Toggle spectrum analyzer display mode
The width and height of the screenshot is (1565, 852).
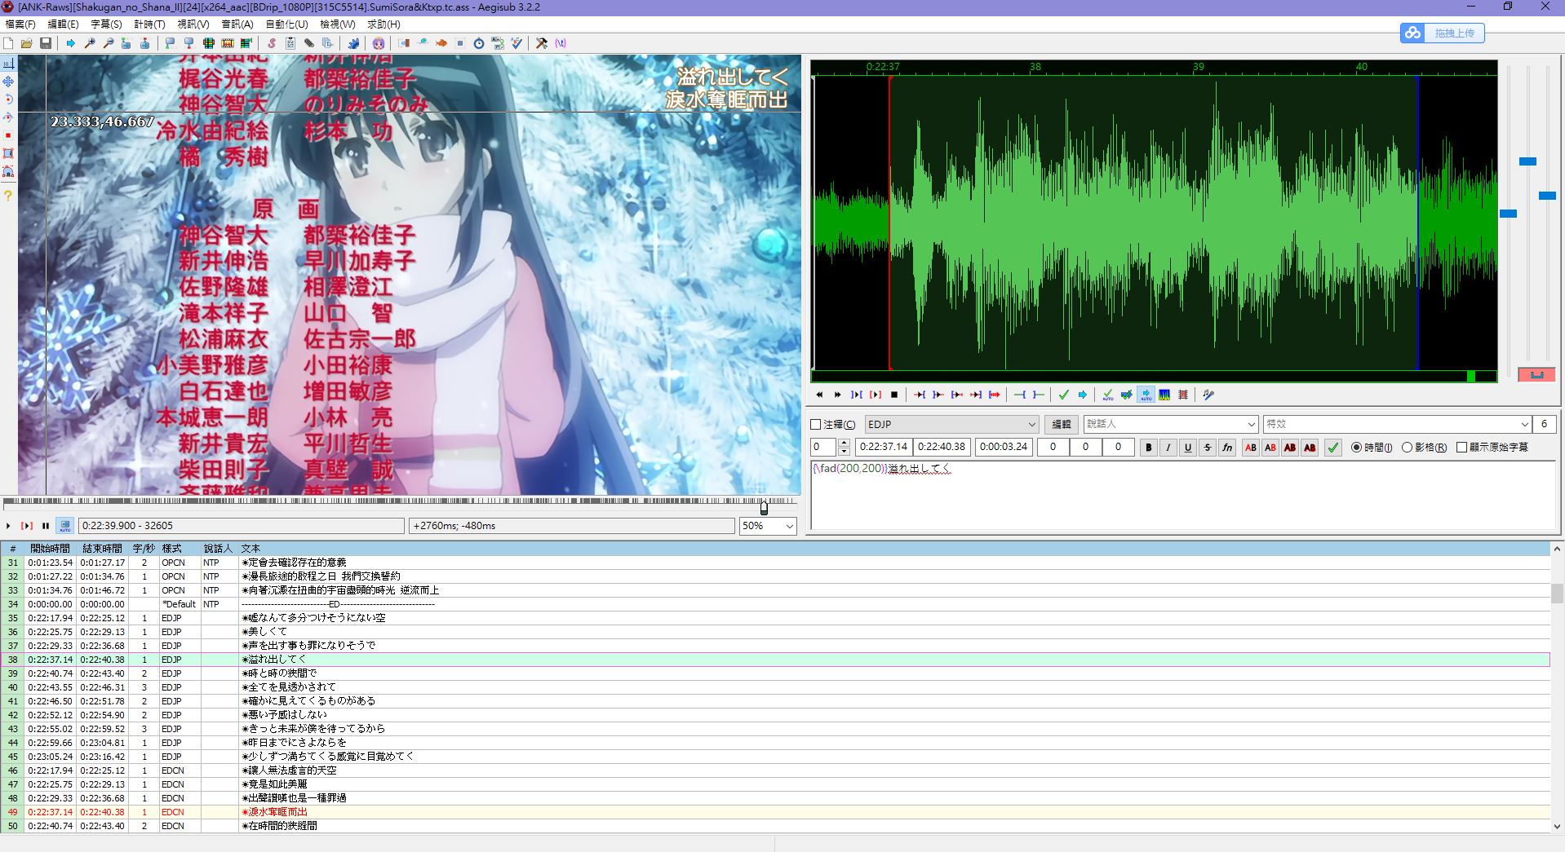tap(1164, 395)
